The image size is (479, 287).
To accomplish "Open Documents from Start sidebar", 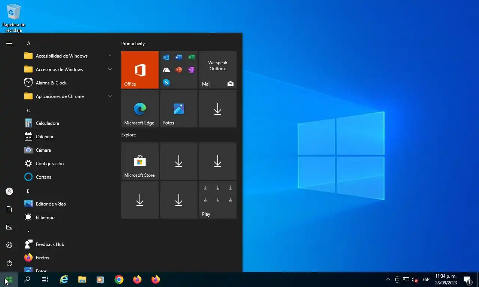I will 9,209.
